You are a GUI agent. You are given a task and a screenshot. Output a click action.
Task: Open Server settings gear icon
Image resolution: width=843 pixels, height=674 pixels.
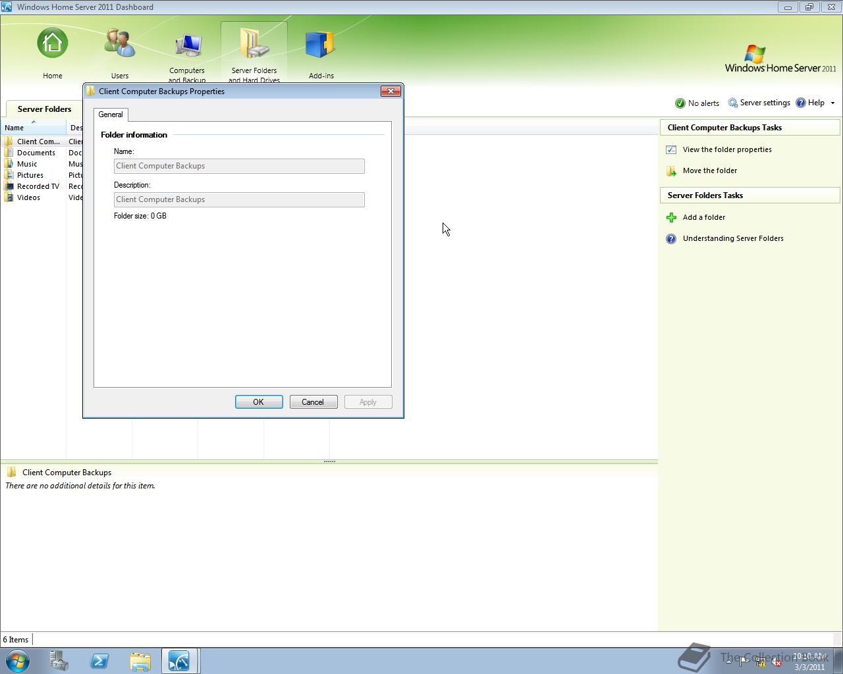(x=732, y=103)
